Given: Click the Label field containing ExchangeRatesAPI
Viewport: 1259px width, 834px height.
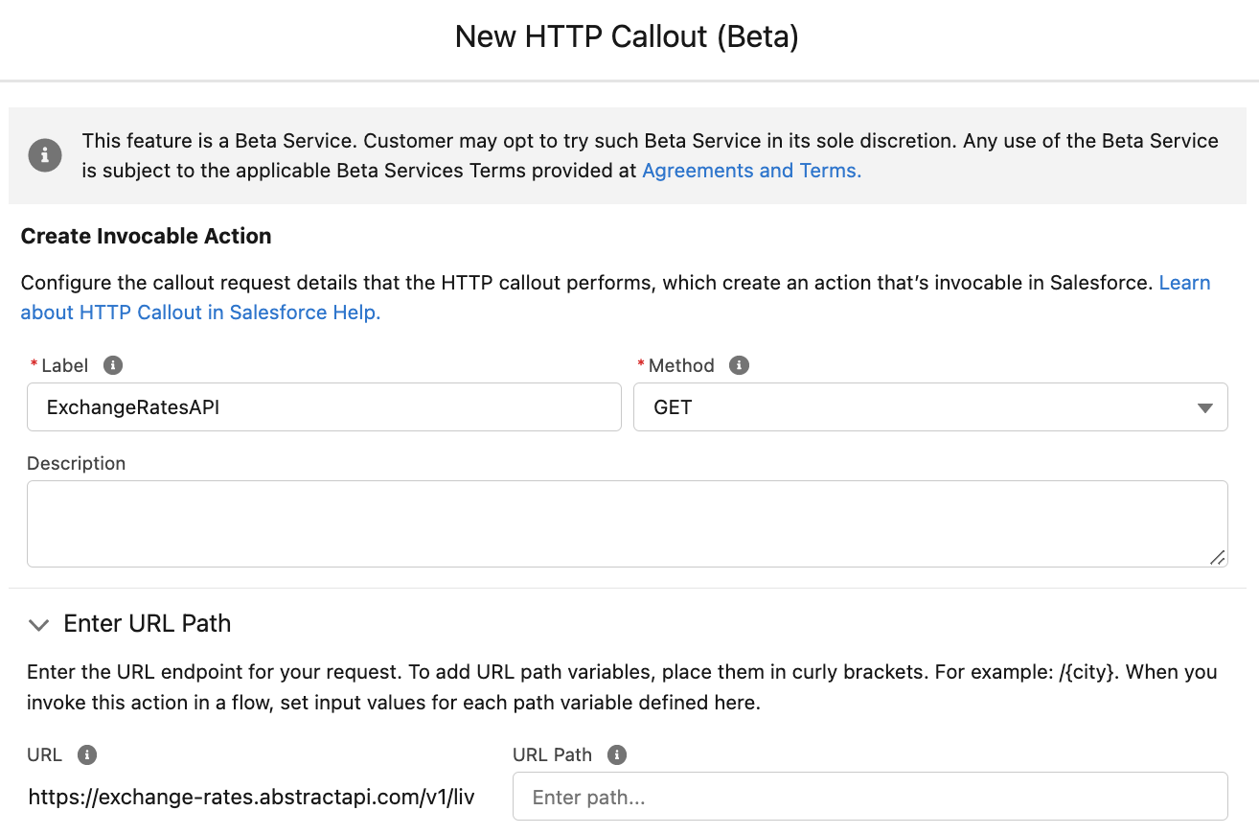Looking at the screenshot, I should click(324, 406).
